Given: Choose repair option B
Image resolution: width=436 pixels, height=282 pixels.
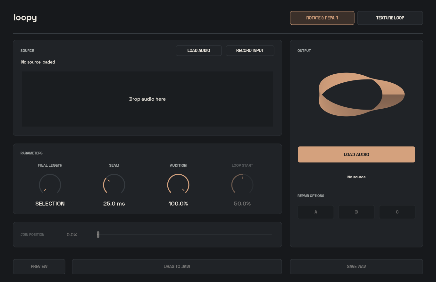Looking at the screenshot, I should [x=356, y=212].
